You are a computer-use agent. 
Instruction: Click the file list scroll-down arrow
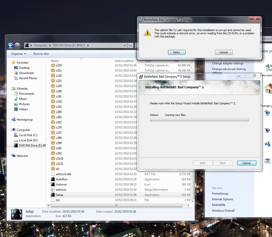[x=193, y=201]
